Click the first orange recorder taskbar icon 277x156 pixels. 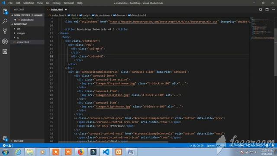[x=56, y=152]
